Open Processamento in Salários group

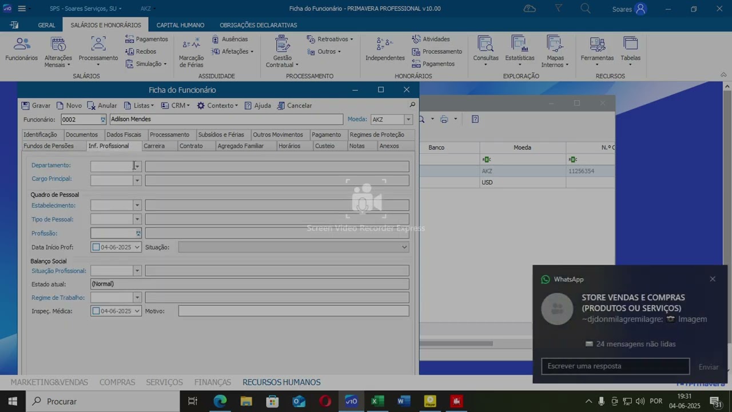98,52
